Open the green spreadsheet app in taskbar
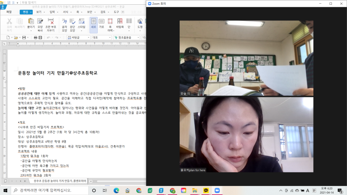347x195 pixels. pyautogui.click(x=150, y=190)
